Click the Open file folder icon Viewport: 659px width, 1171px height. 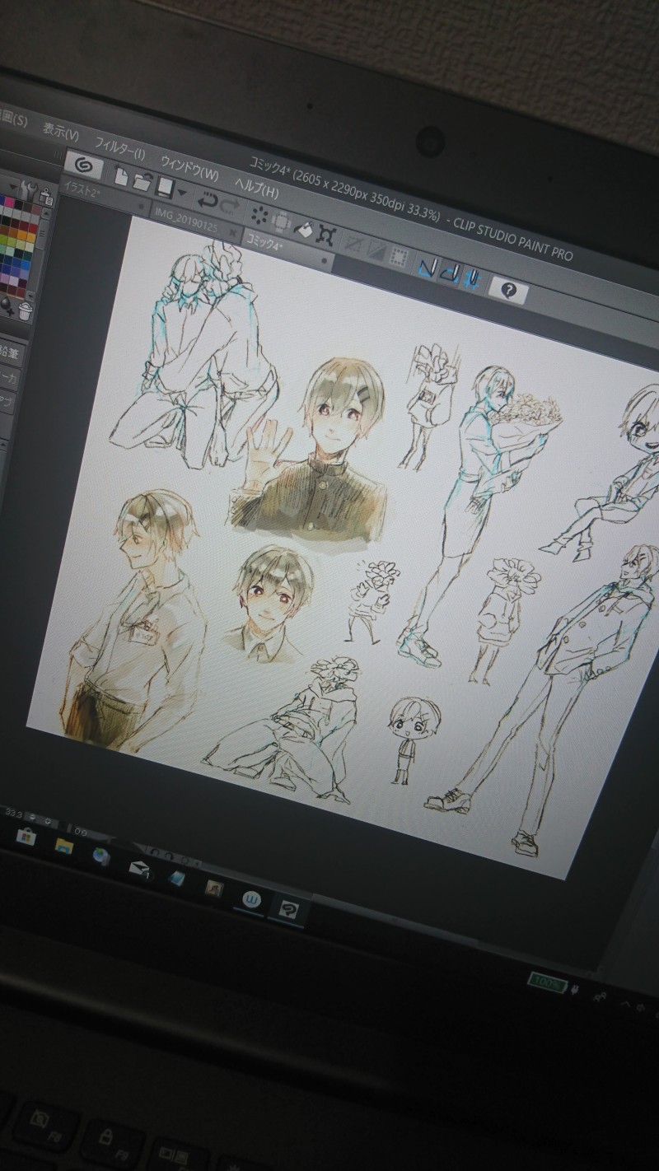tap(142, 182)
